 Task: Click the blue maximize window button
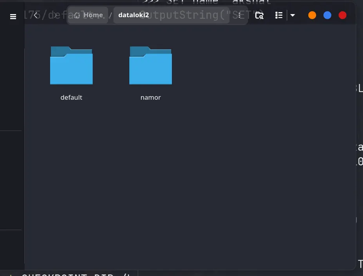(x=327, y=15)
